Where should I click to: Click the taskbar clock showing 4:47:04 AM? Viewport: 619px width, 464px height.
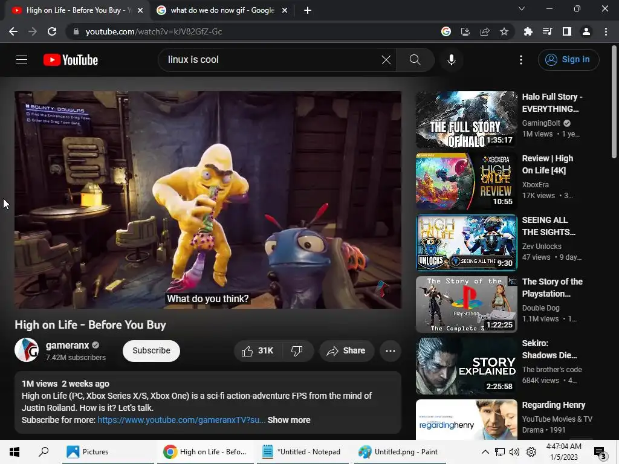tap(563, 452)
